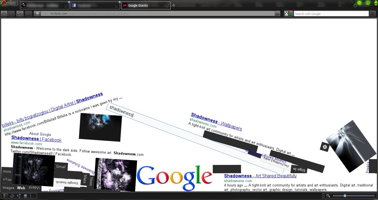Click the green www.facebook.com result URL
Viewport: 378px width, 200px height.
tap(26, 143)
